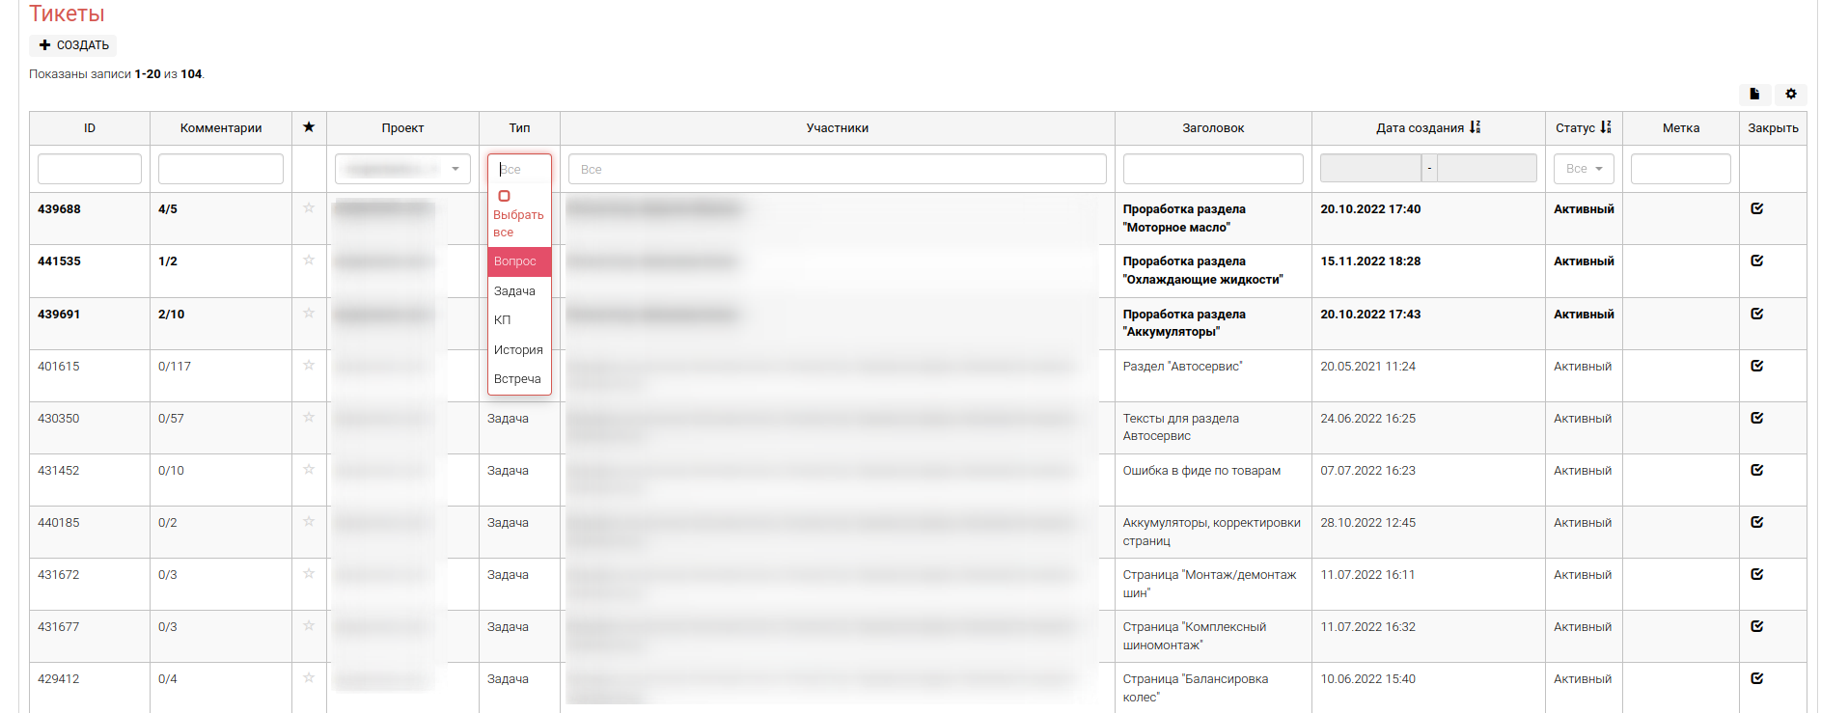Screen dimensions: 1821x713
Task: Focus the ID filter input field
Action: 89,169
